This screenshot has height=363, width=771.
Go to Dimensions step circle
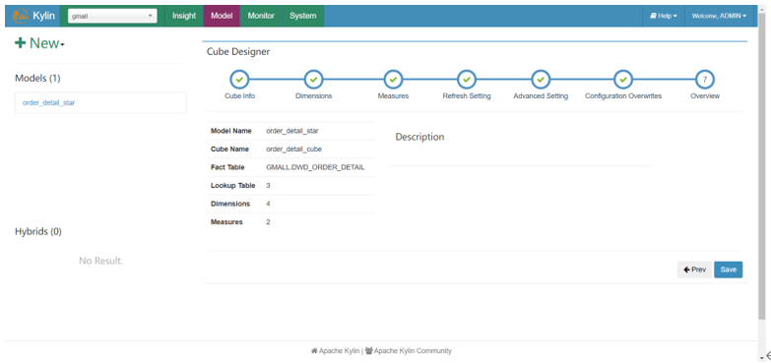[314, 79]
